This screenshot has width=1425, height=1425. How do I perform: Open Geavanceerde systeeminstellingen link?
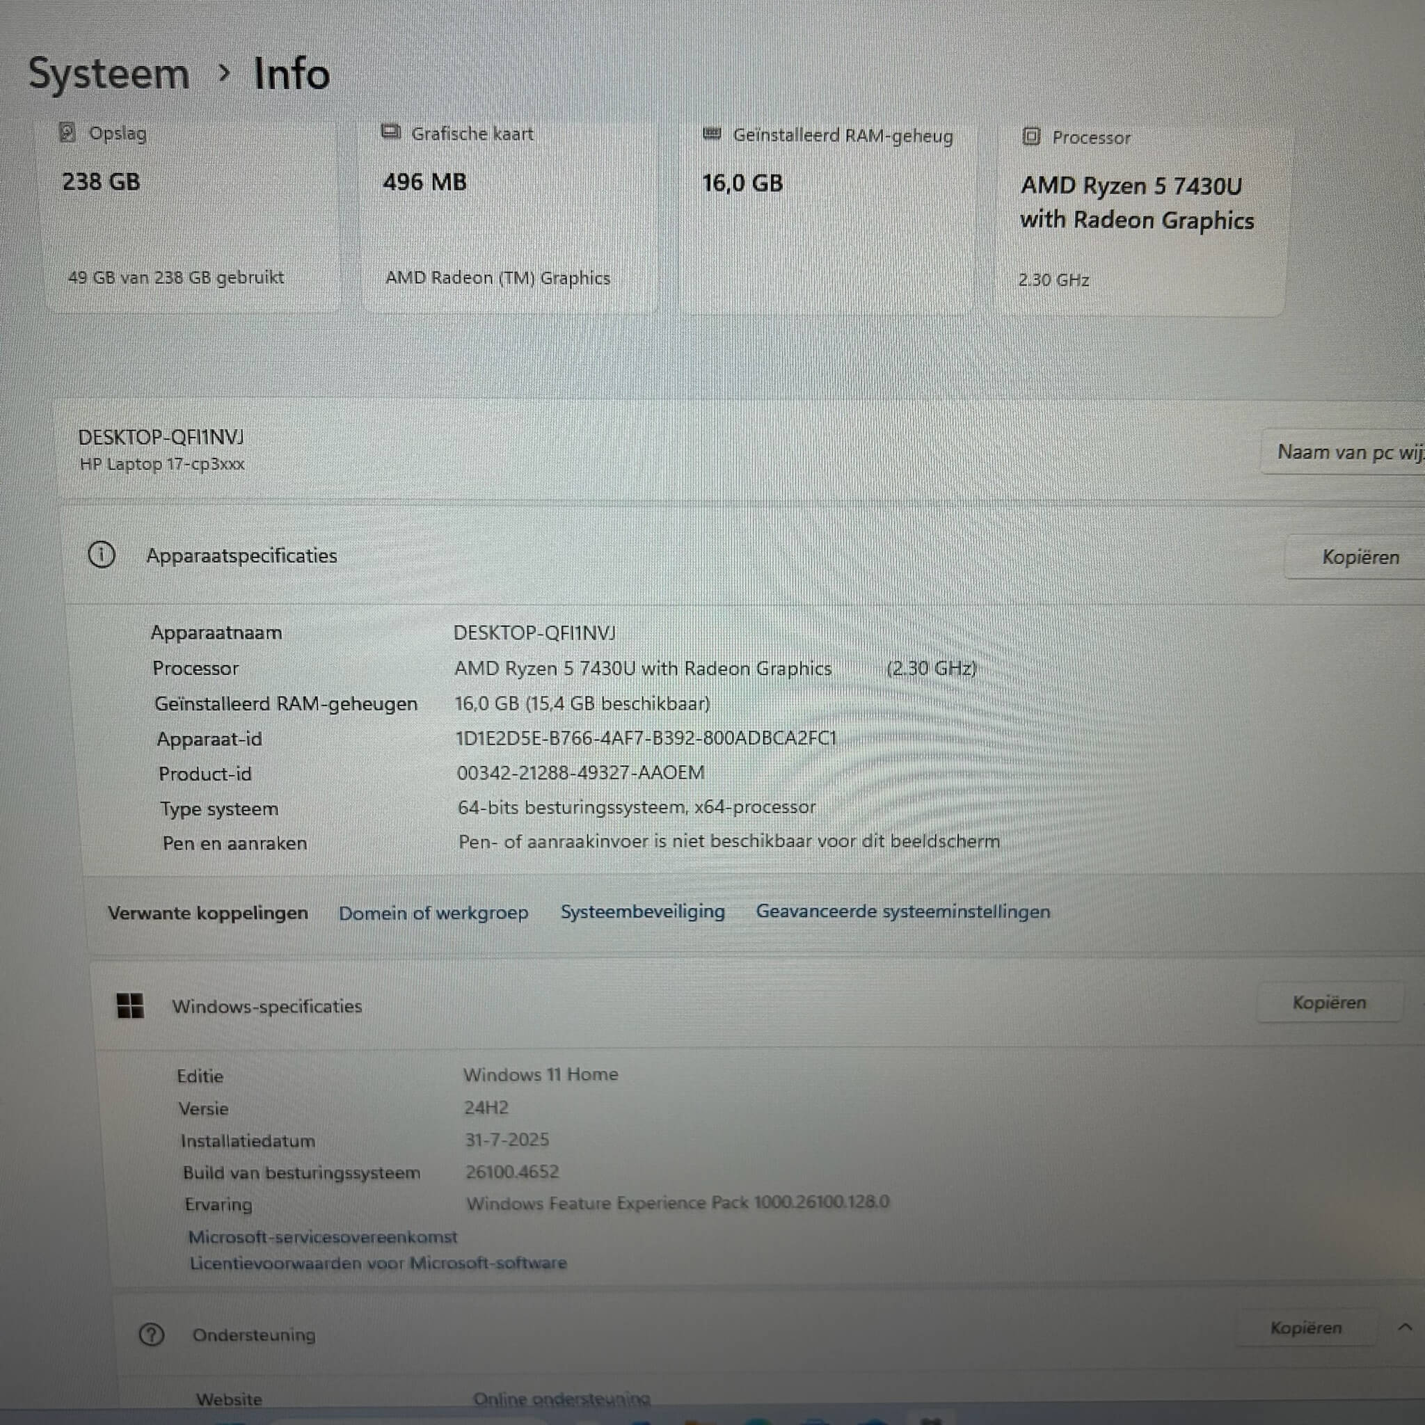point(902,911)
